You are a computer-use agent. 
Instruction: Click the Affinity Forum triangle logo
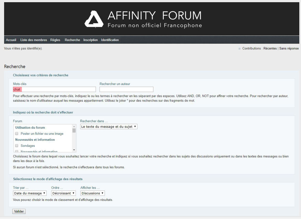(94, 19)
